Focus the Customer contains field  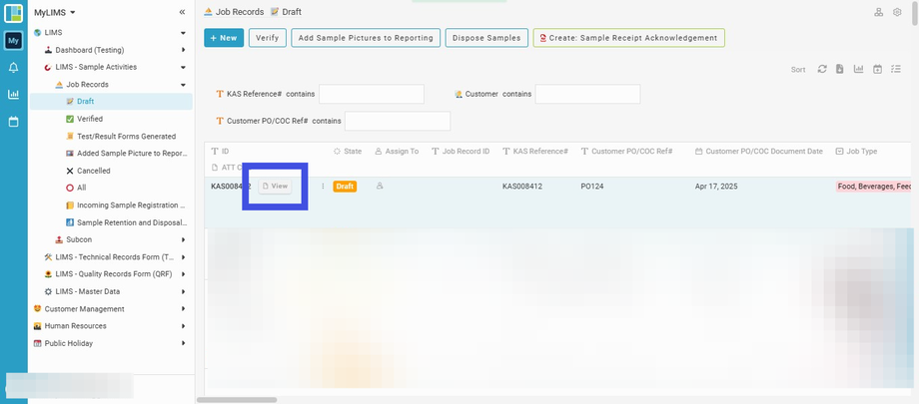587,94
